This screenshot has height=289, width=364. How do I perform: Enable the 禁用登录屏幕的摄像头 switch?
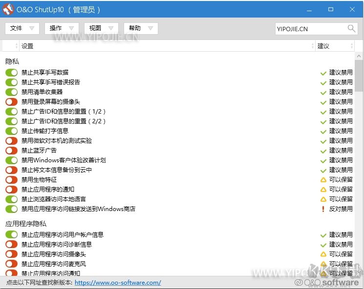tap(12, 102)
